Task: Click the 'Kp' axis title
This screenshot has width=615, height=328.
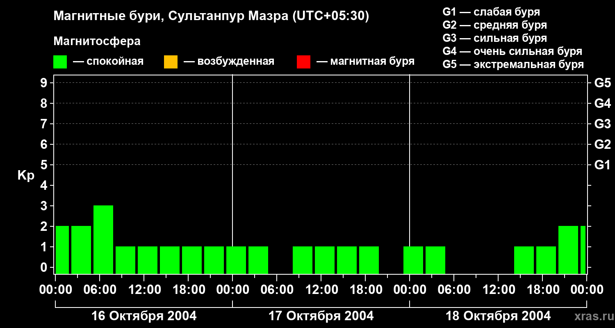Action: 26,175
